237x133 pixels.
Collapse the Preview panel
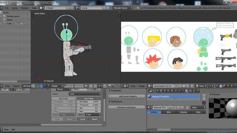(210, 95)
